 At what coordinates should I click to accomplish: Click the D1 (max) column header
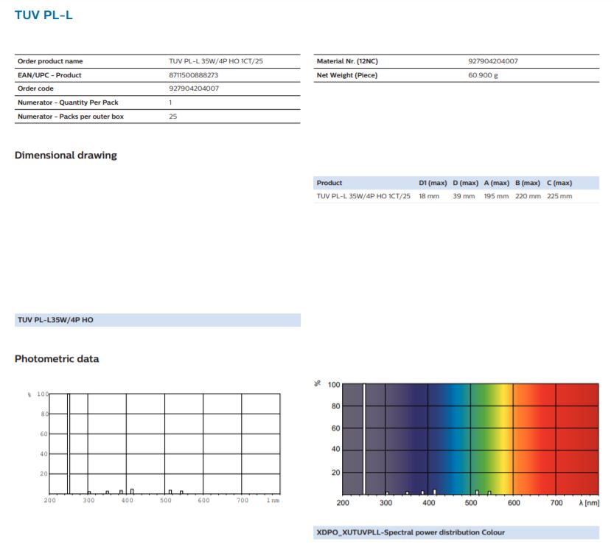tap(433, 183)
